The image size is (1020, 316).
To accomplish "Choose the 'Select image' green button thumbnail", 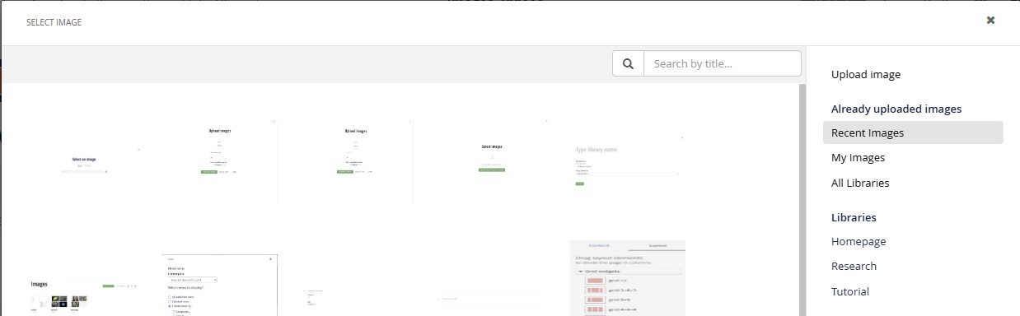I will coord(492,161).
